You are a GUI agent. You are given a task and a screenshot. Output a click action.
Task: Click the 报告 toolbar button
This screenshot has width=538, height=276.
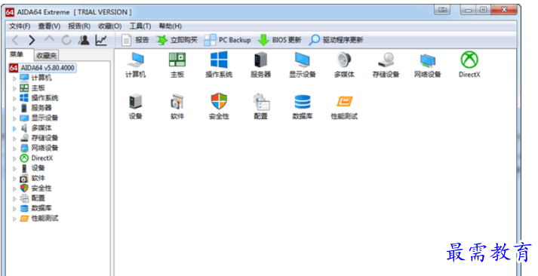pyautogui.click(x=135, y=40)
